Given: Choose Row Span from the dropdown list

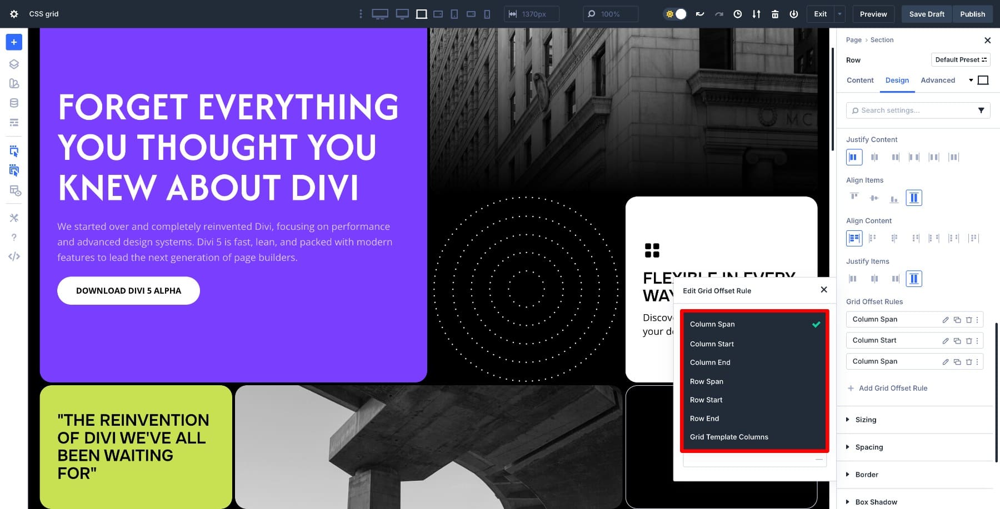Looking at the screenshot, I should 706,381.
